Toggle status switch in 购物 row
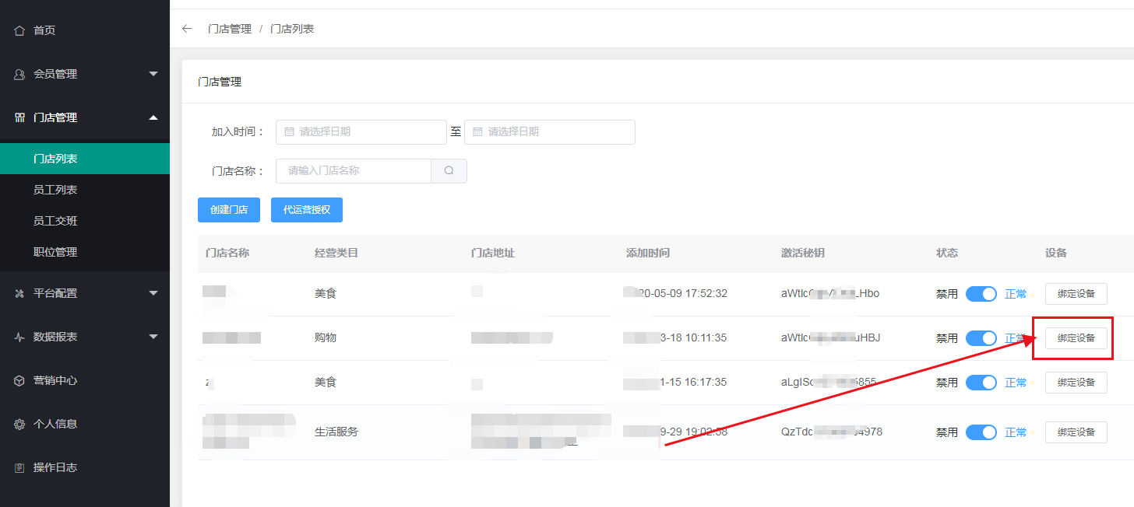The image size is (1134, 507). click(981, 338)
